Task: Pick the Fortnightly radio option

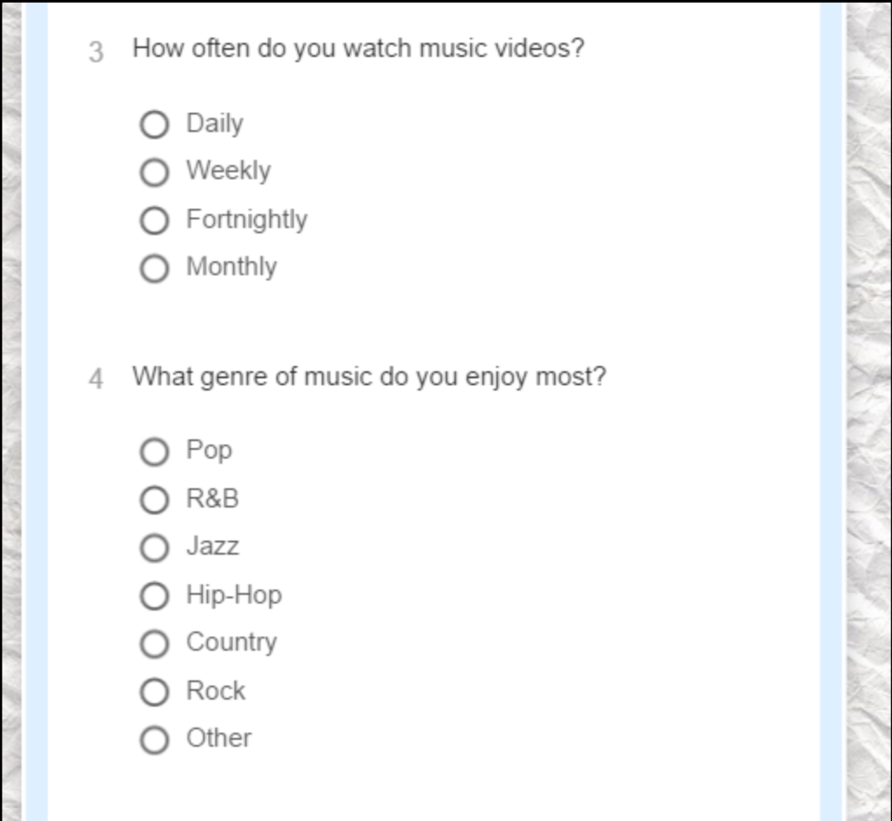Action: tap(154, 221)
